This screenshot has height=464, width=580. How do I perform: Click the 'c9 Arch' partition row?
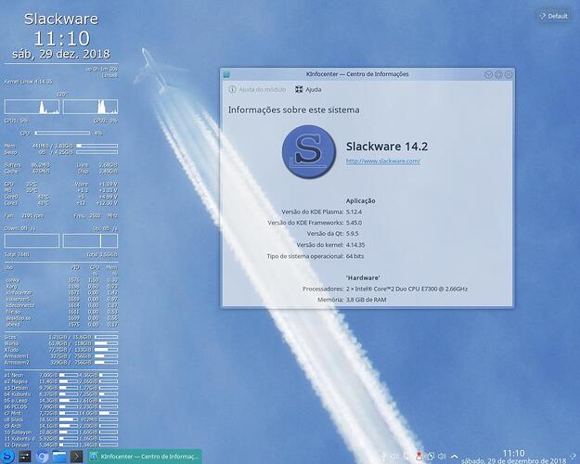61,426
